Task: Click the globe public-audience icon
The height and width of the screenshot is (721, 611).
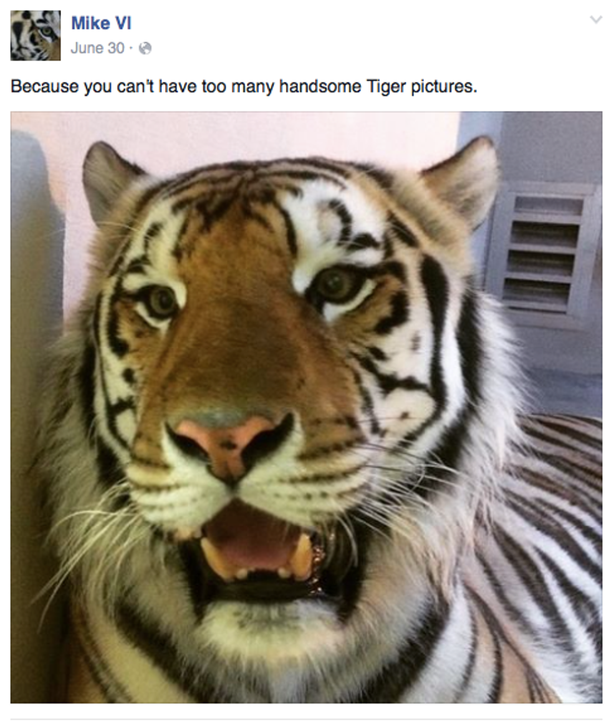Action: (x=145, y=49)
